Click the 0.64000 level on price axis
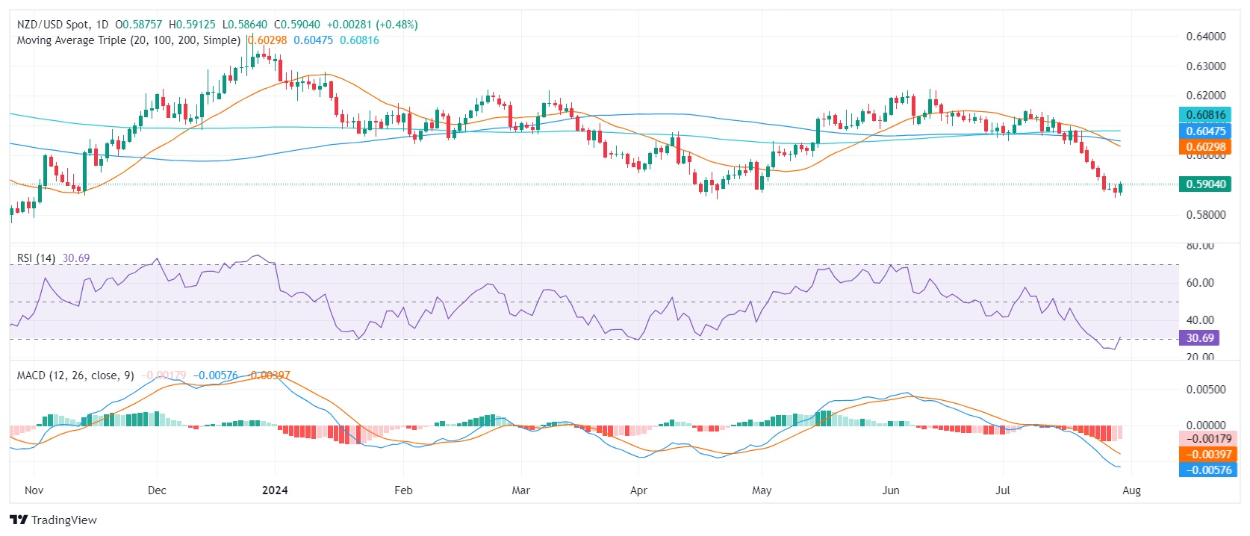This screenshot has height=536, width=1250. pyautogui.click(x=1205, y=37)
